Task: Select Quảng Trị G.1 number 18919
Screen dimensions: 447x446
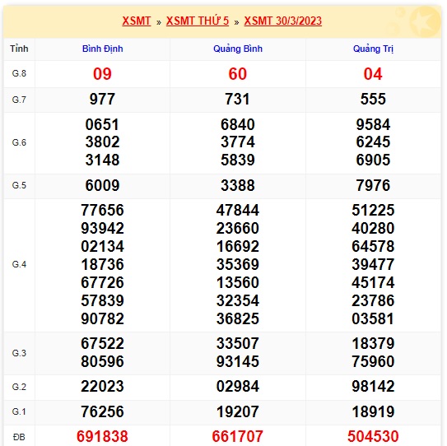Action: (x=373, y=411)
